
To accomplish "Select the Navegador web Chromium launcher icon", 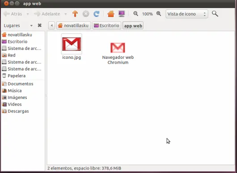I will tap(118, 48).
